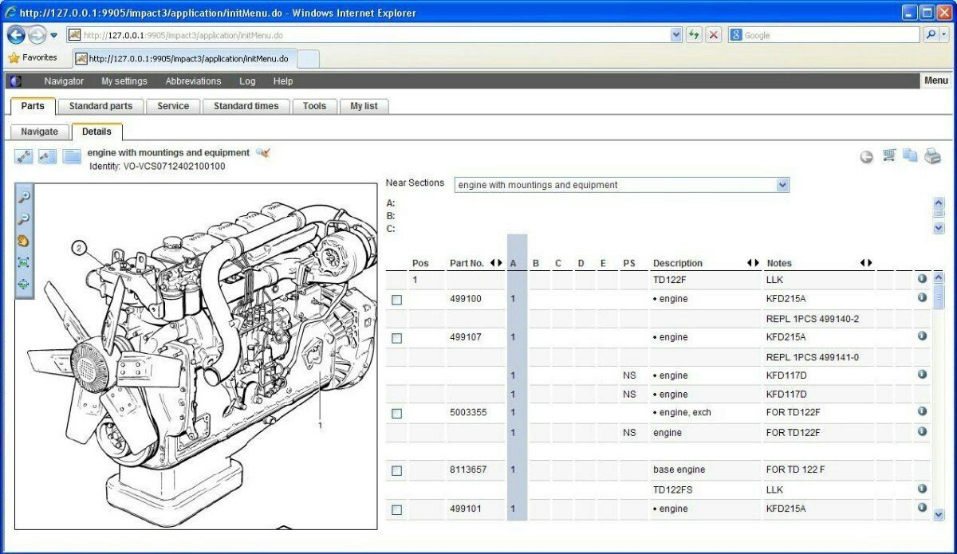The image size is (957, 554).
Task: Click icon right of 'engine with mountings' title
Action: point(262,152)
